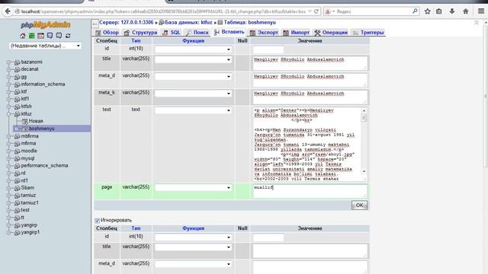Submit the first row with OK button
Viewport: 488px width, 274px height.
(x=359, y=205)
